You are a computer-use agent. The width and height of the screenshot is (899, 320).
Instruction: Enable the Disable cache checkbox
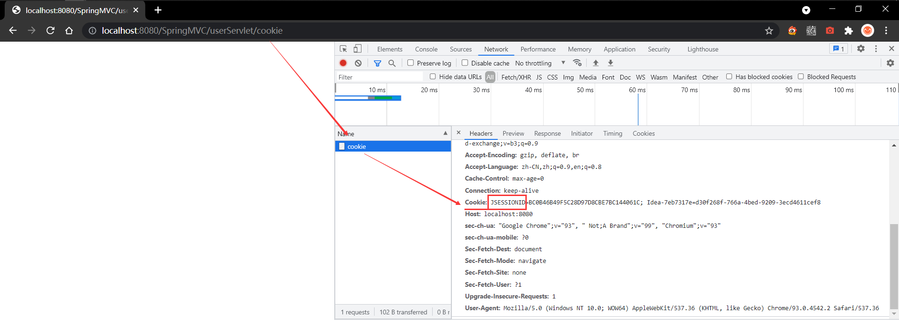[x=464, y=63]
